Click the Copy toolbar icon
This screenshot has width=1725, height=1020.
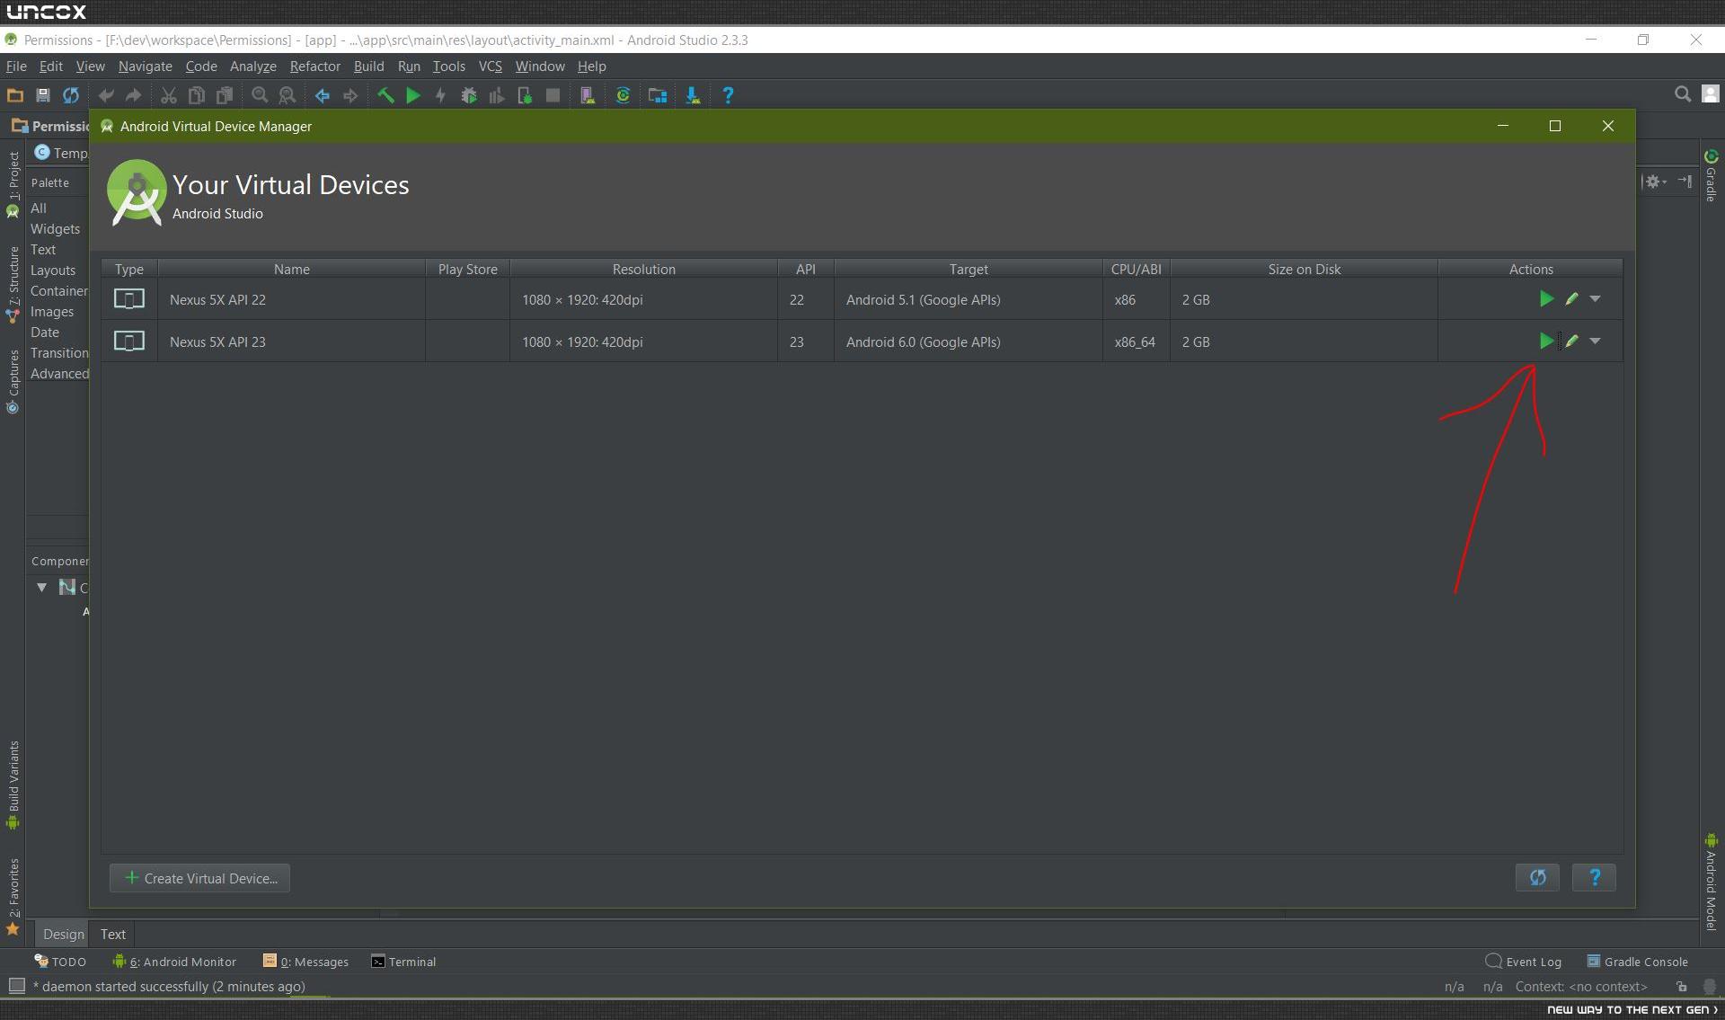(x=196, y=95)
